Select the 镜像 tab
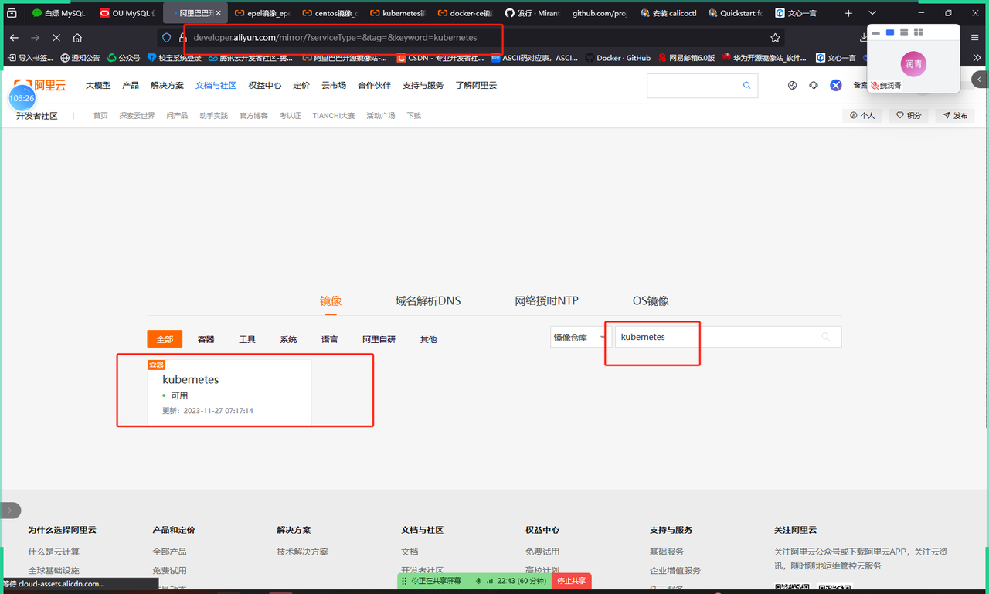The height and width of the screenshot is (594, 989). pos(331,301)
